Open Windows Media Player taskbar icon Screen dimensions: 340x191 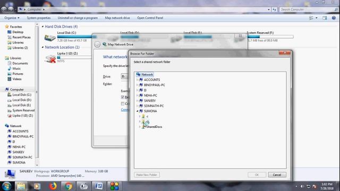pos(37,186)
